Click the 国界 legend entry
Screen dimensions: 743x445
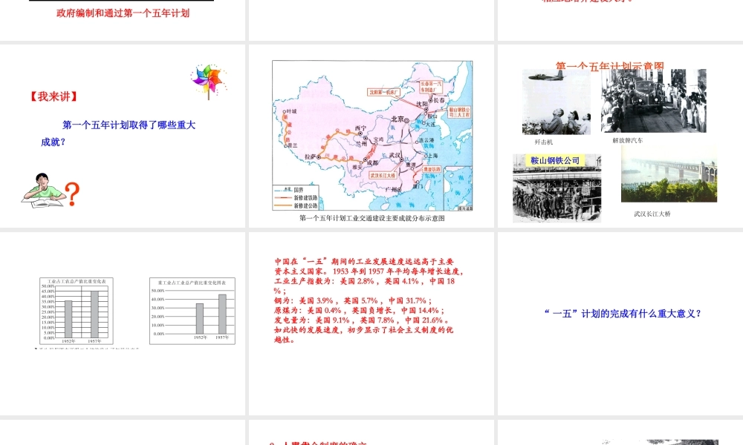(290, 190)
